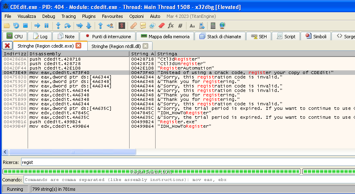Restart the debugged program
The width and height of the screenshot is (355, 194).
[16, 26]
